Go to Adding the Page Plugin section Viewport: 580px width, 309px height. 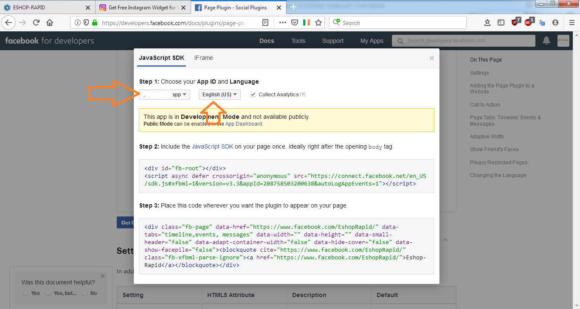click(x=502, y=89)
